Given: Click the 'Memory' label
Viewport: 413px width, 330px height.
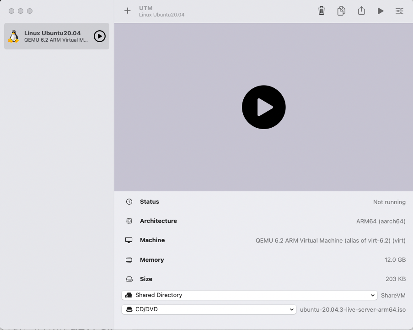Looking at the screenshot, I should click(x=152, y=260).
